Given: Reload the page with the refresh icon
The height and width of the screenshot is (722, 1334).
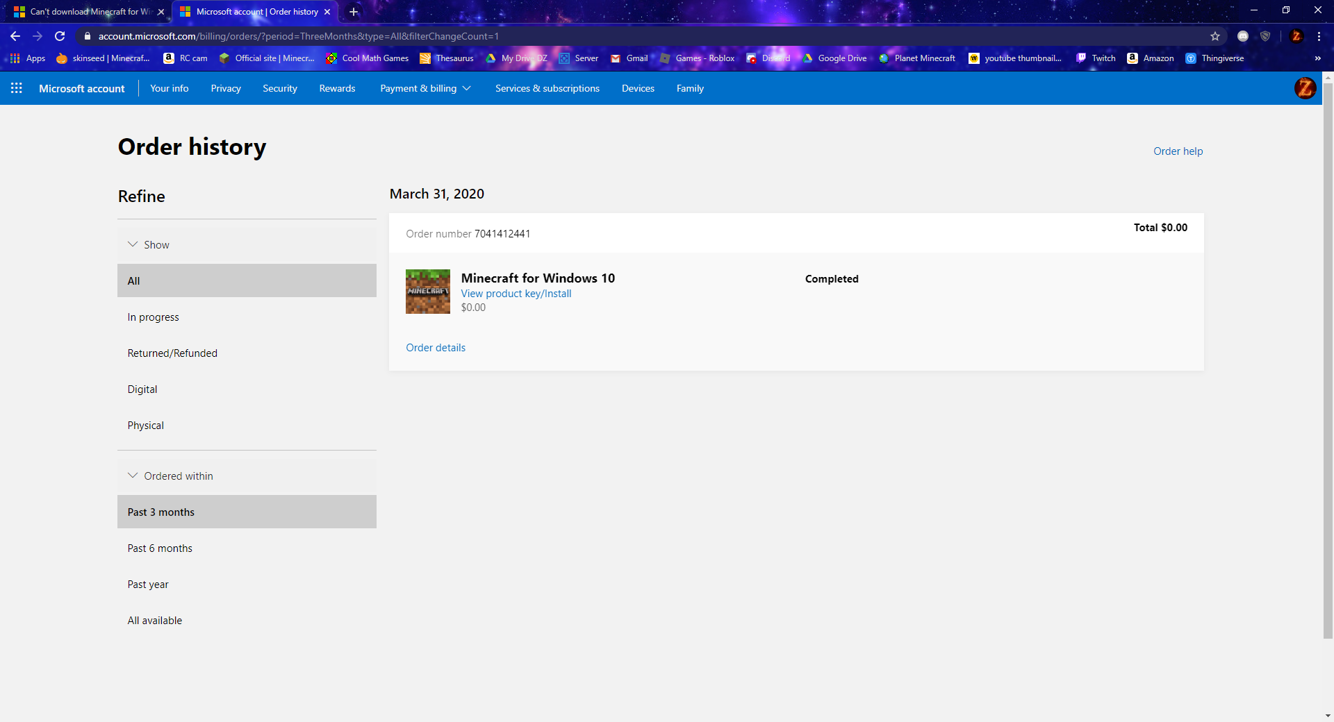Looking at the screenshot, I should pos(60,36).
